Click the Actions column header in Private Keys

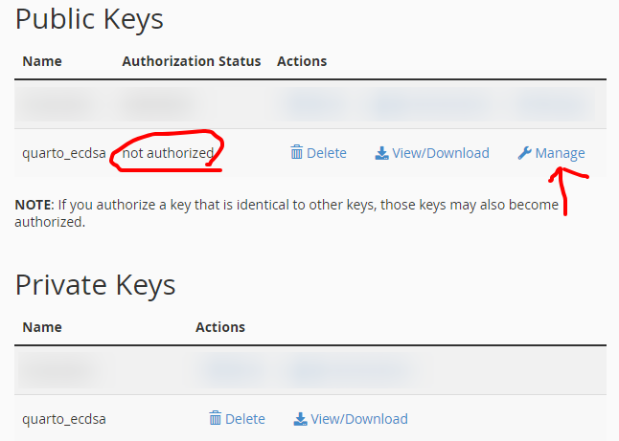220,327
